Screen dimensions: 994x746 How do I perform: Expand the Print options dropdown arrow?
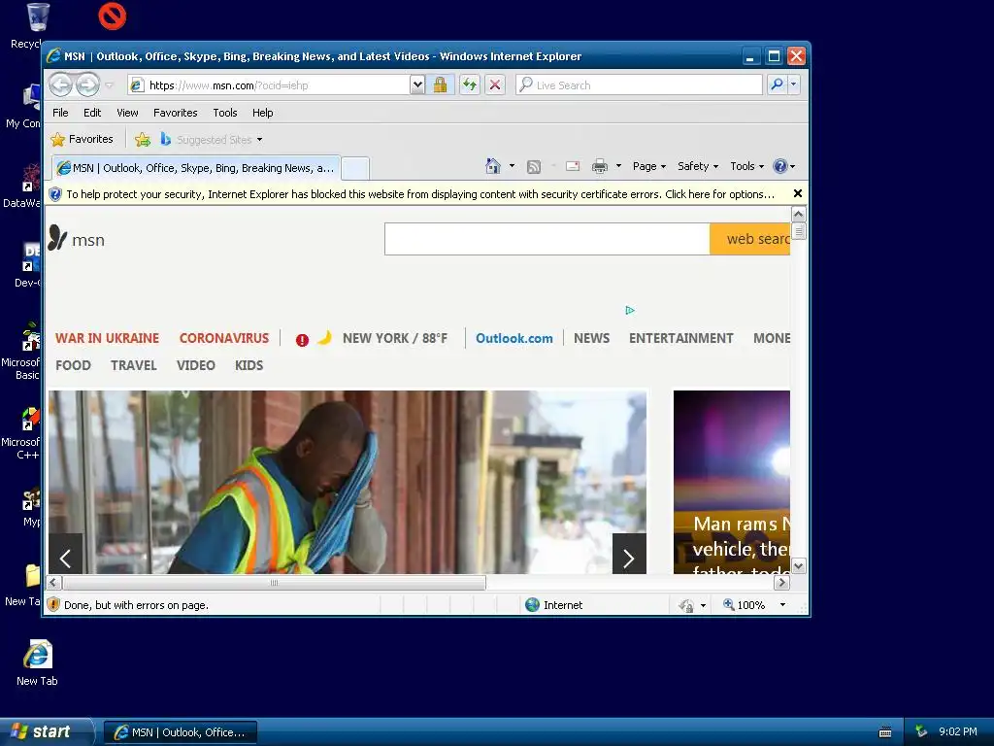point(618,166)
